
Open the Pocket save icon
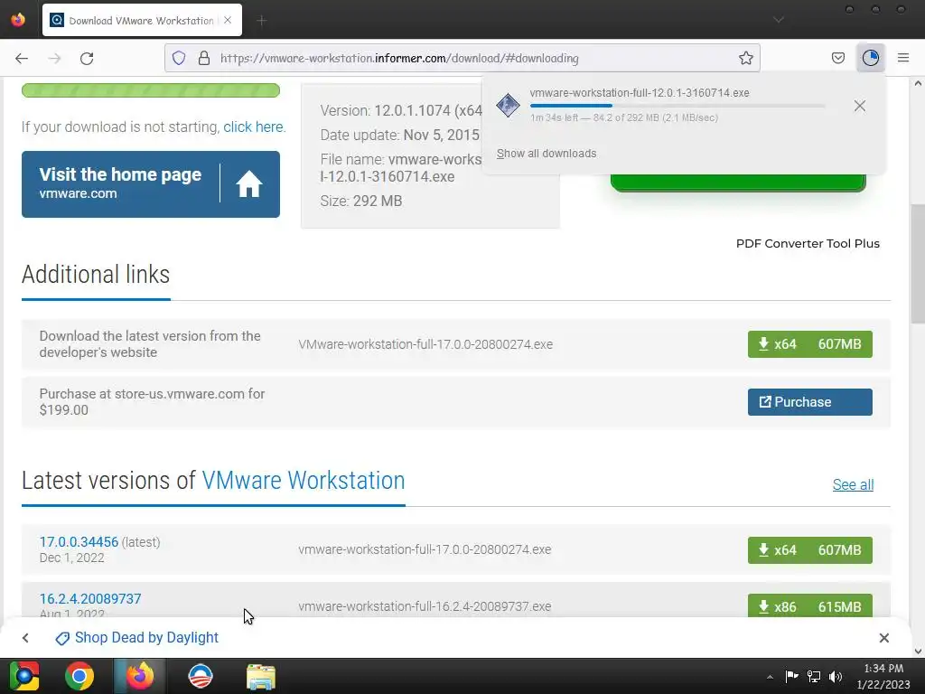coord(837,58)
